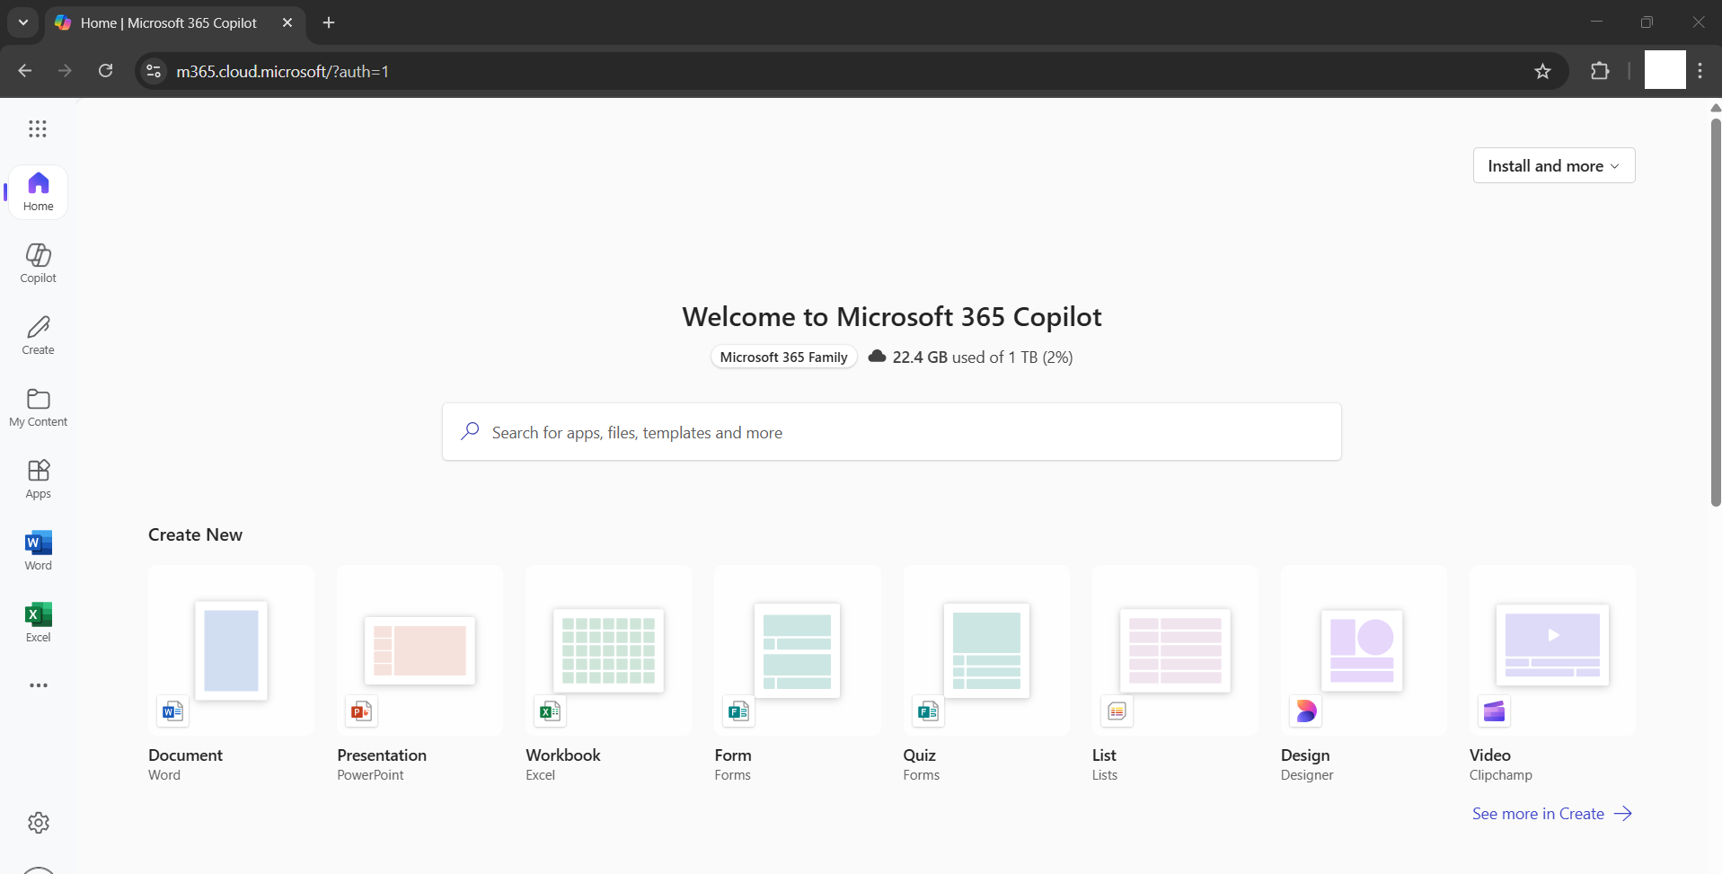Launch Excel from the sidebar
The width and height of the screenshot is (1722, 874).
click(x=38, y=622)
